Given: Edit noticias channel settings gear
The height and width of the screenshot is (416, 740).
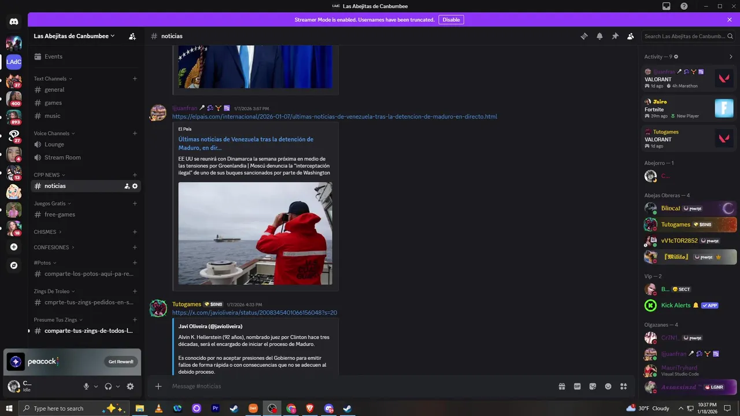Looking at the screenshot, I should 135,186.
